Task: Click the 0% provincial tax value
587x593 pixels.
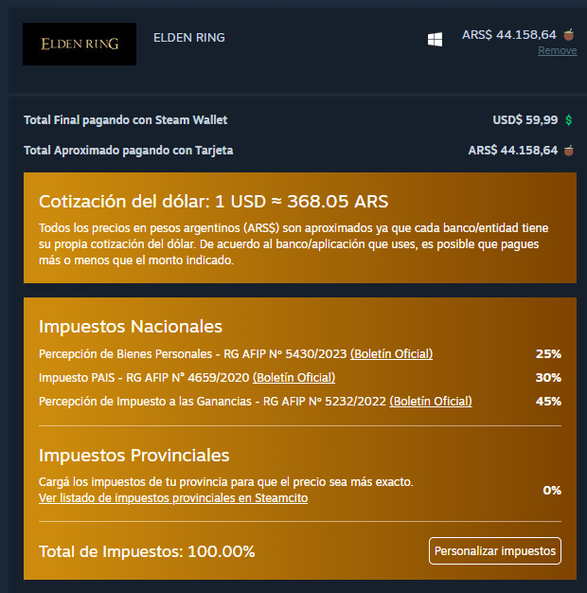Action: [x=552, y=491]
